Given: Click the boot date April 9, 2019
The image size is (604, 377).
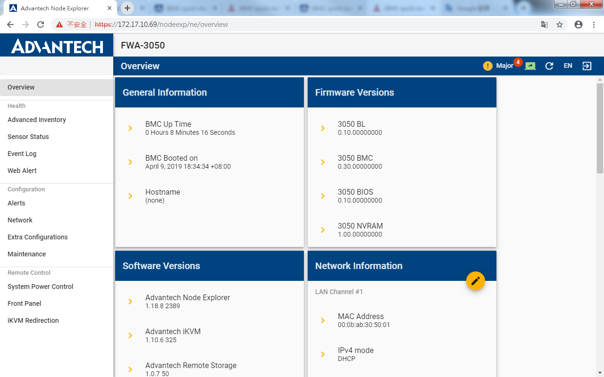Looking at the screenshot, I should (x=188, y=166).
